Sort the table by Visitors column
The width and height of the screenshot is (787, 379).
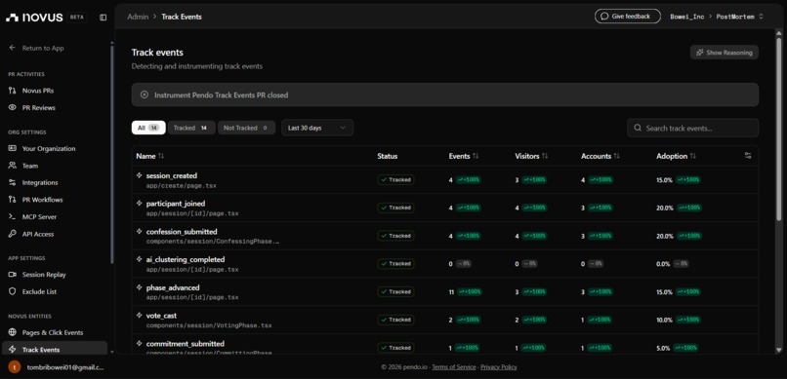[x=531, y=156]
